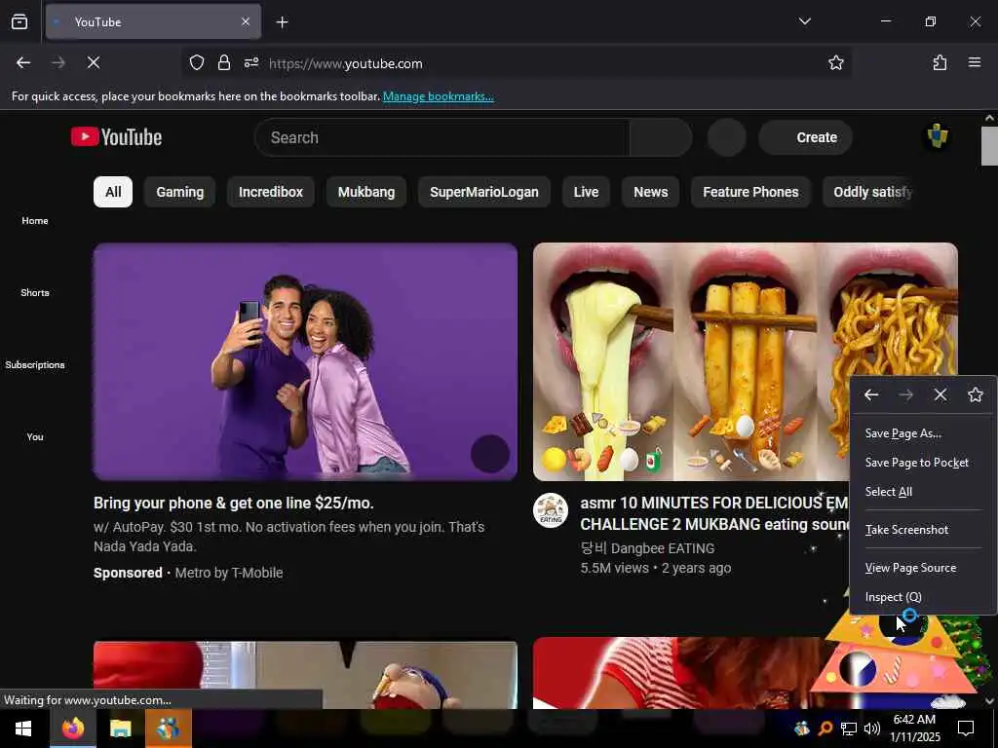
Task: Click the vertical scrollbar thumb
Action: tap(990, 146)
